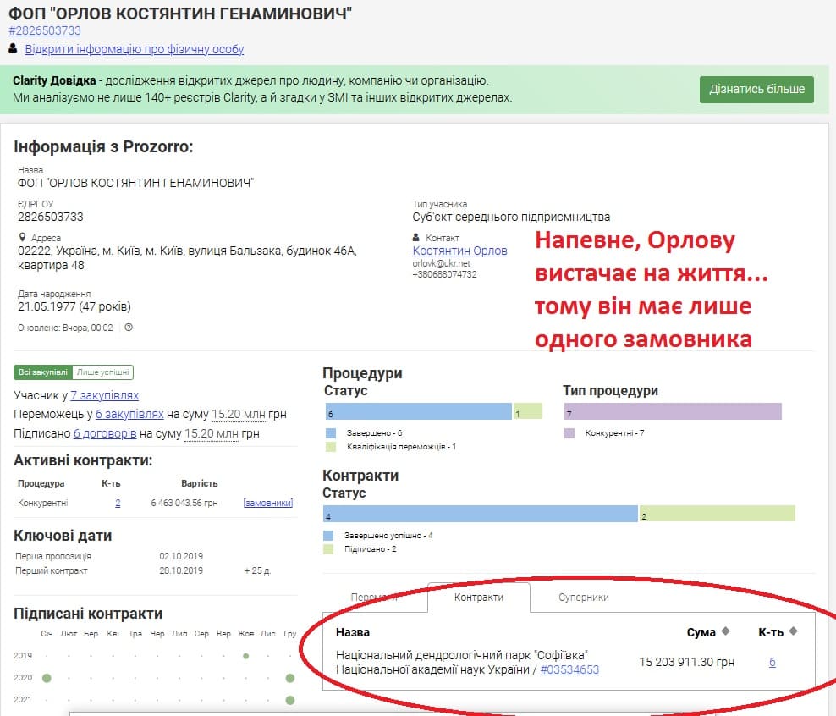This screenshot has width=836, height=716.
Task: Open link 'Відкрити інформацію про фізичну особу'
Action: coord(135,49)
